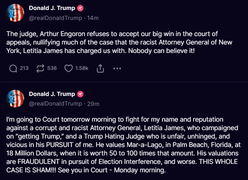This screenshot has width=248, height=180.
Task: Open the @realDonaldTrump handle on the first post
Action: 55,18
